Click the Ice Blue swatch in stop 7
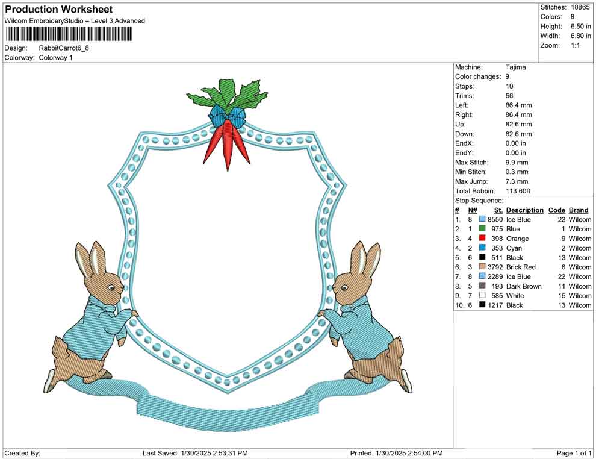596x459 pixels. 482,276
